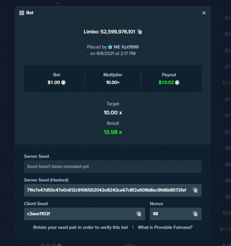The width and height of the screenshot is (231, 246).
Task: Click the Server Seed unrevealed field
Action: coord(113,167)
